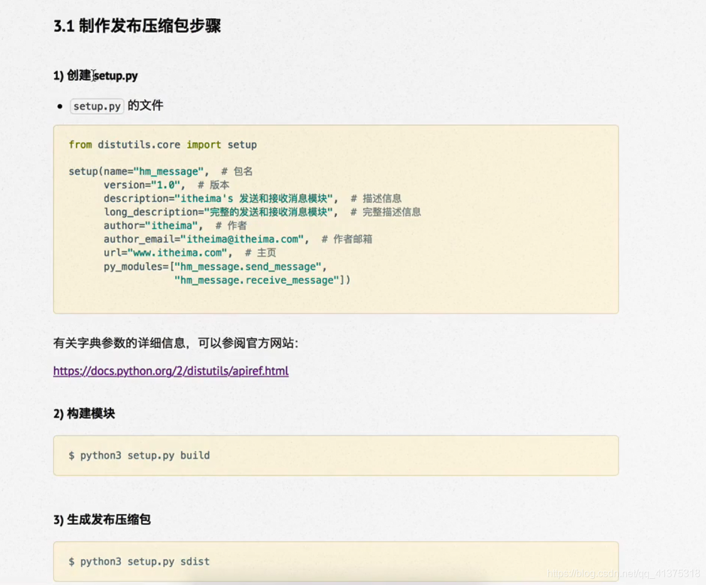Open the docs.python.org distutils apiref link
706x585 pixels.
click(x=171, y=371)
